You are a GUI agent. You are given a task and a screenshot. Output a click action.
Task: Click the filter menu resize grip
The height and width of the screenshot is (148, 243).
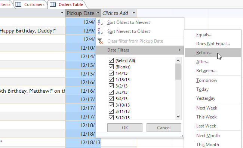pos(182,136)
